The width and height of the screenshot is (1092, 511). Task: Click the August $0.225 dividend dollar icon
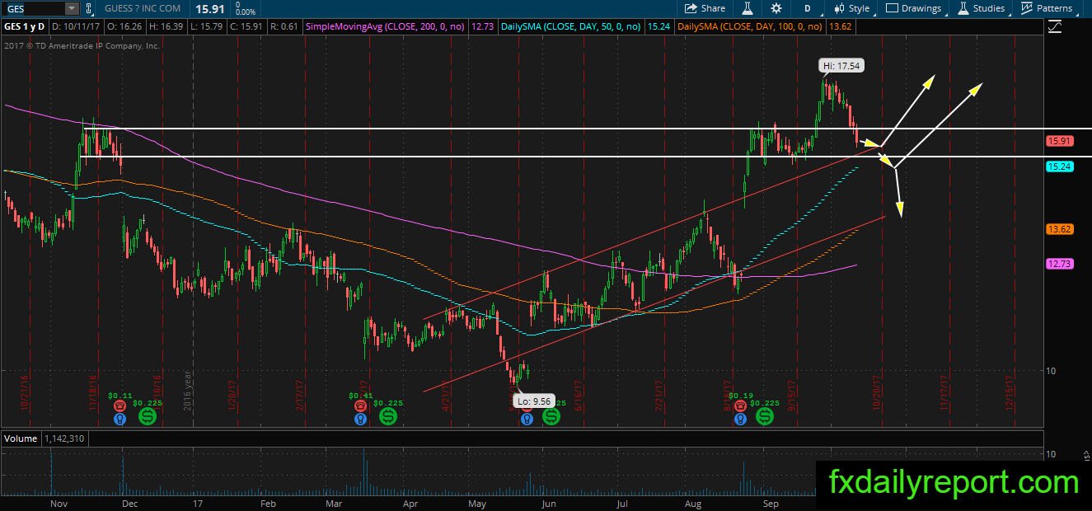(x=766, y=417)
